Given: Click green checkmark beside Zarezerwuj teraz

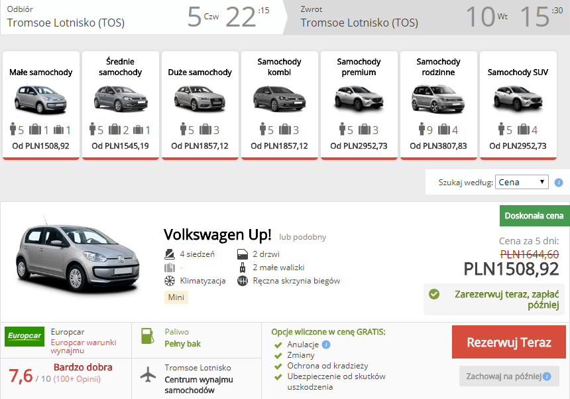Looking at the screenshot, I should [x=434, y=293].
